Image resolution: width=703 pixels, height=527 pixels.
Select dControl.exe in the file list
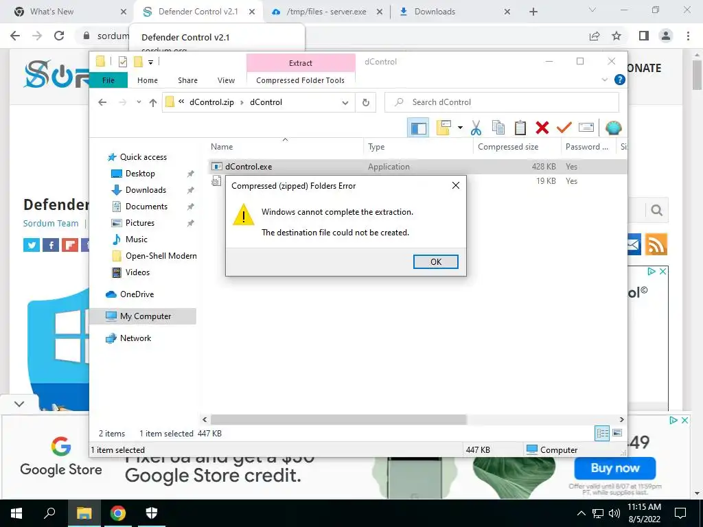248,167
